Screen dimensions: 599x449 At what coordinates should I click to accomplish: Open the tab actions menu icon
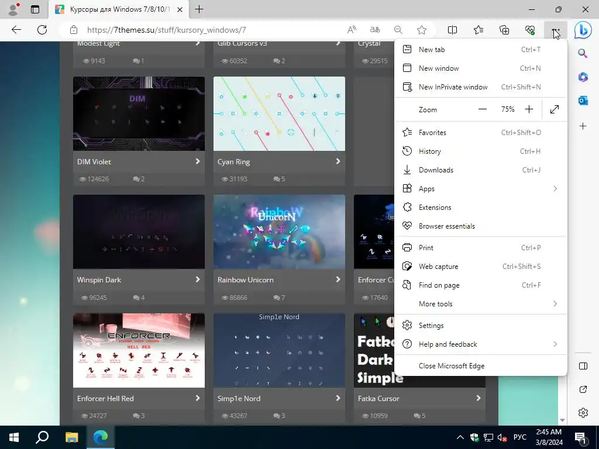tap(35, 9)
